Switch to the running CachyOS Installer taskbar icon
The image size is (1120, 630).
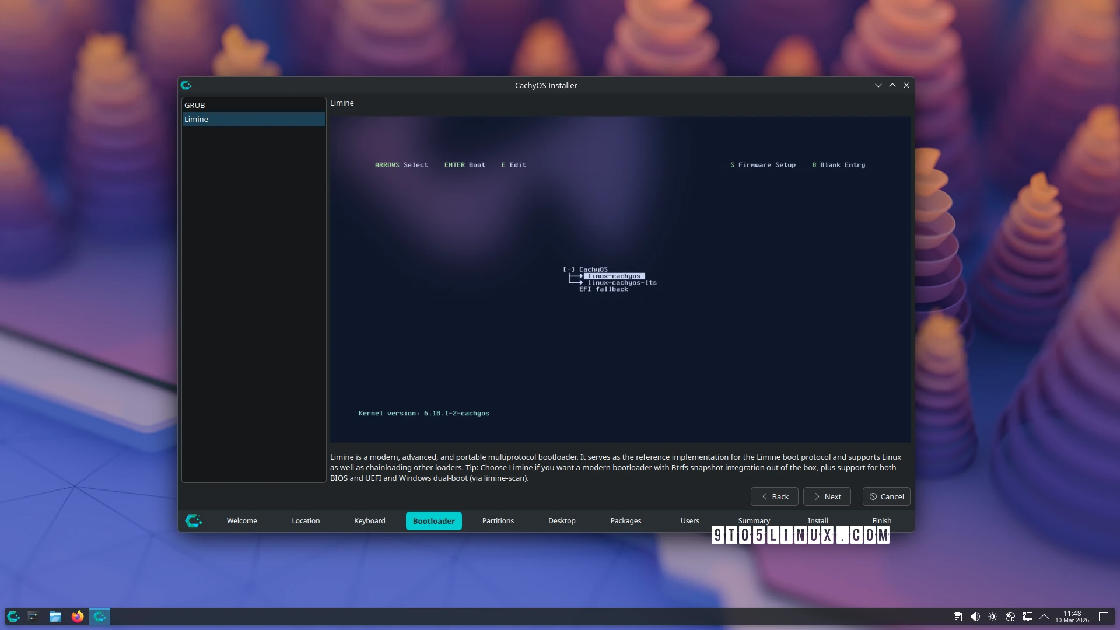(100, 617)
